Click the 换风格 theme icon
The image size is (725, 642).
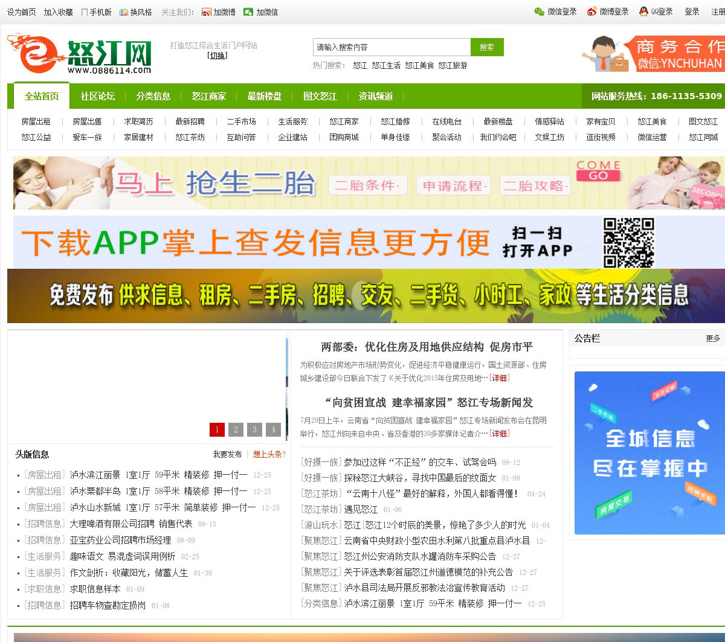click(x=124, y=12)
